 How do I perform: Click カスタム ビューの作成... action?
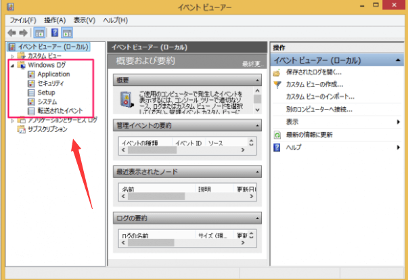tap(315, 85)
